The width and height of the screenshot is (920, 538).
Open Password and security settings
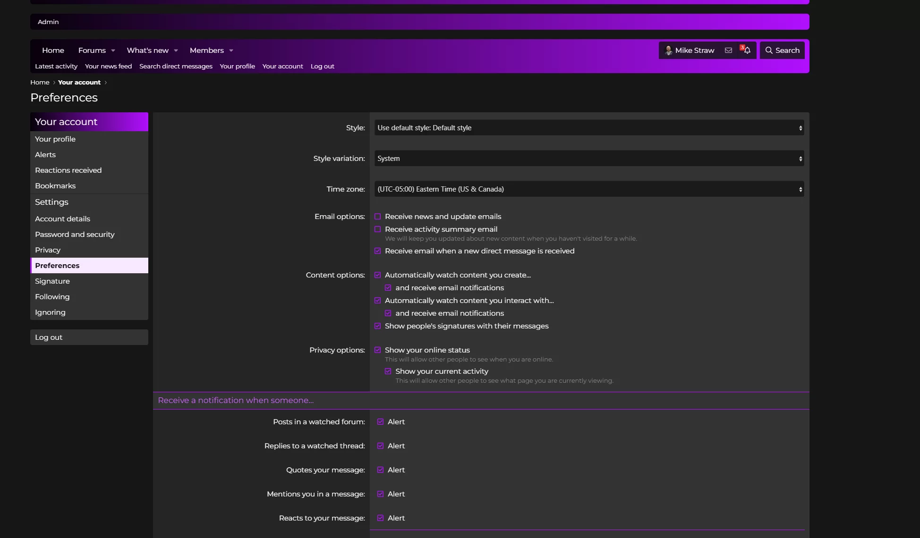point(75,235)
